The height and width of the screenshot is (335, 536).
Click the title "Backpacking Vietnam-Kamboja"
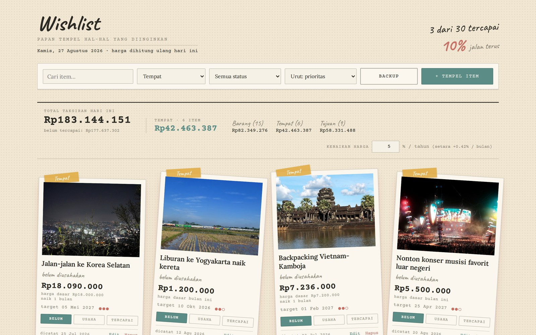(314, 261)
